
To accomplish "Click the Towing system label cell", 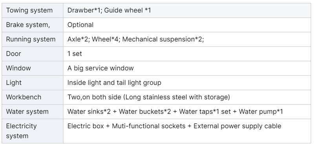I will 33,11.
